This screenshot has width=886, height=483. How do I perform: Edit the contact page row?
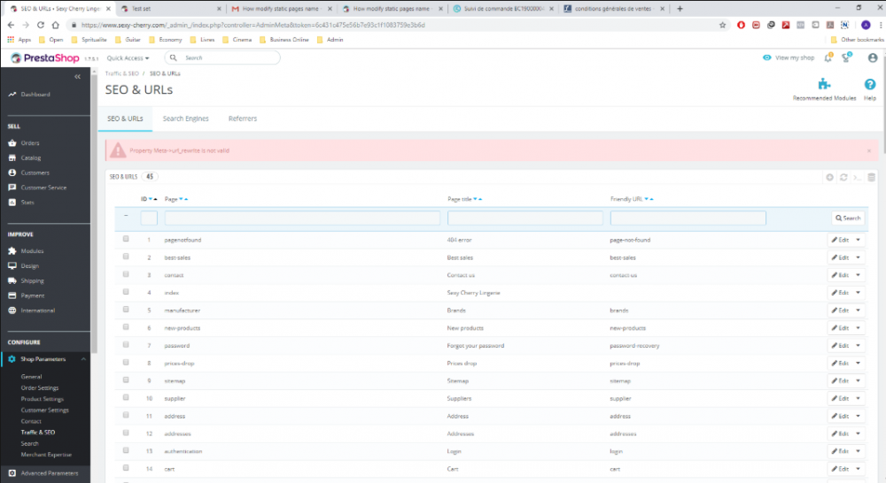tap(840, 275)
